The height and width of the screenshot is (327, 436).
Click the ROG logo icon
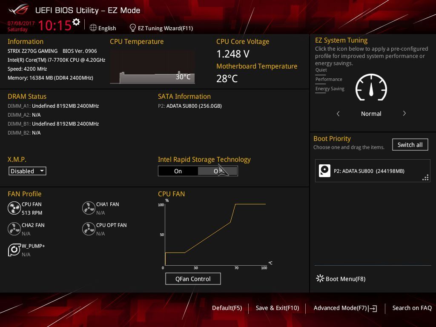pos(19,10)
